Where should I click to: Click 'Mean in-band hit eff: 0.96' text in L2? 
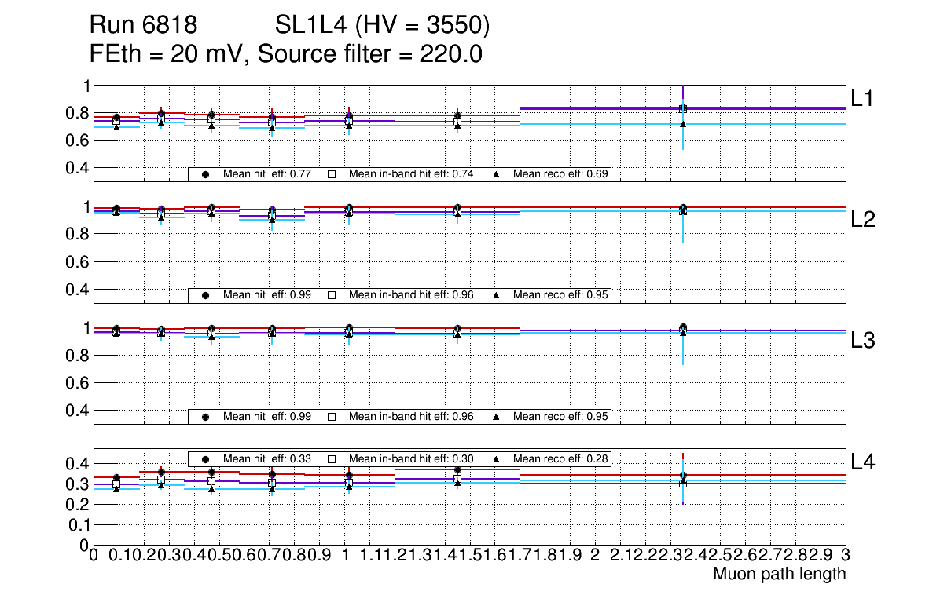click(x=411, y=295)
